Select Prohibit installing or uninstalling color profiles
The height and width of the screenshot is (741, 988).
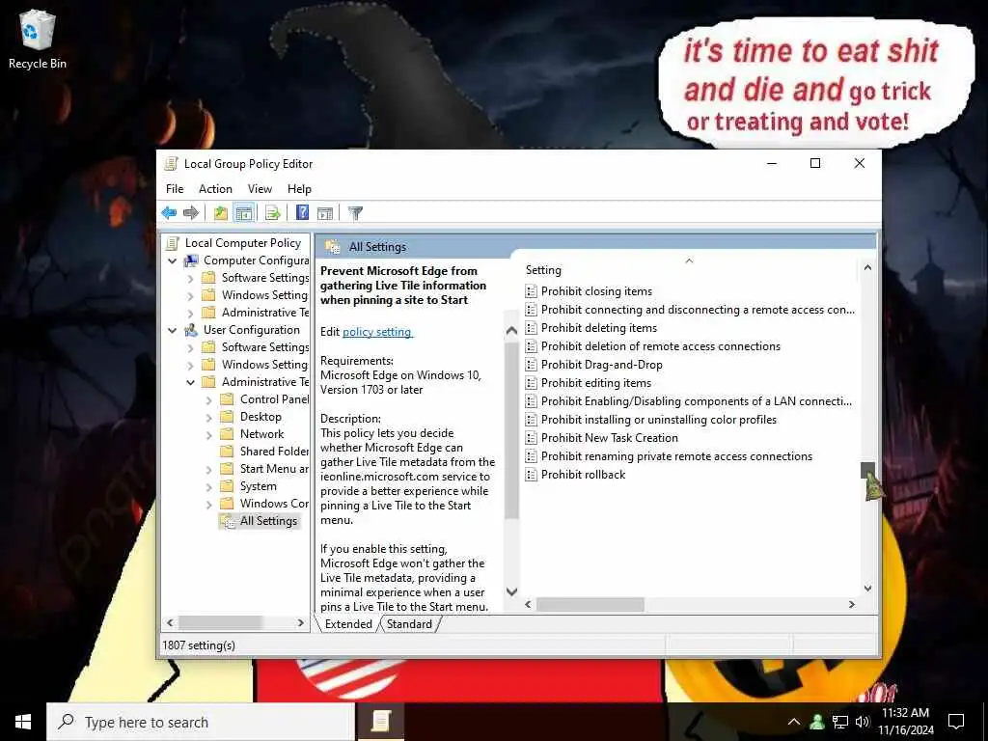658,420
